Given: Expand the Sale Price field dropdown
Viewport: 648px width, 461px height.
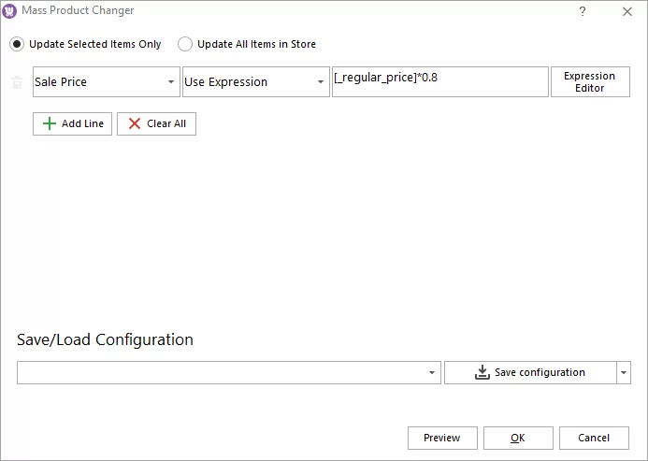Looking at the screenshot, I should point(171,82).
